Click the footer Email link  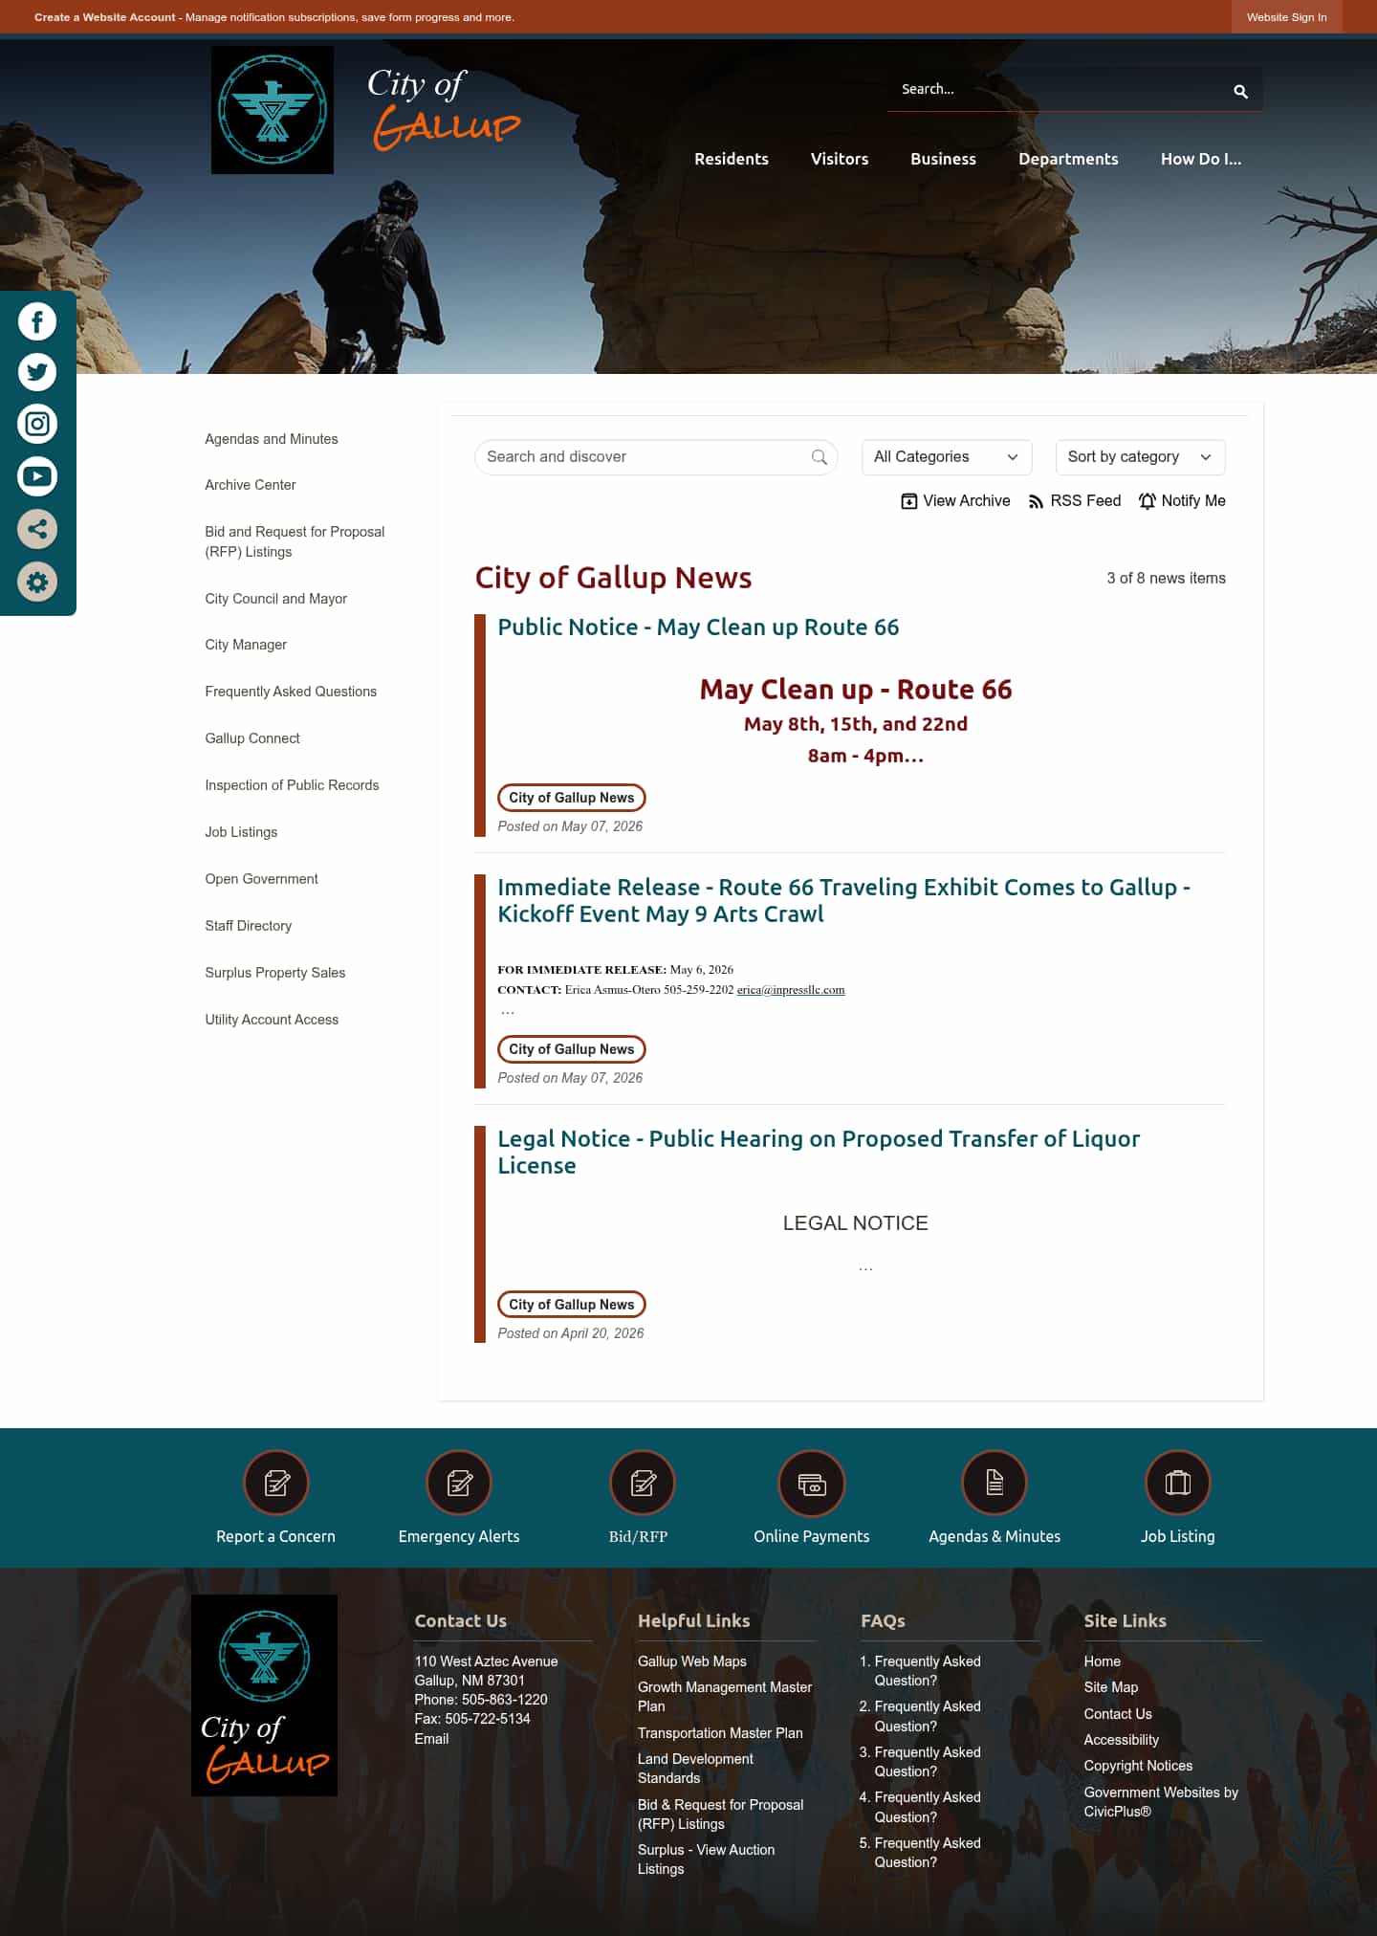pyautogui.click(x=431, y=1739)
